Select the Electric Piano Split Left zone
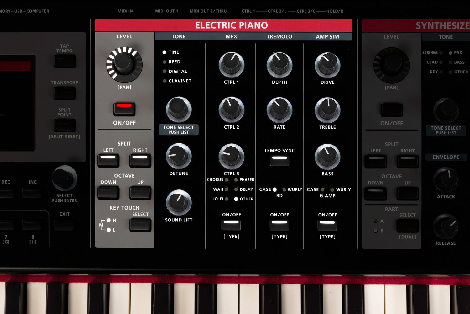This screenshot has width=470, height=314. point(108,160)
